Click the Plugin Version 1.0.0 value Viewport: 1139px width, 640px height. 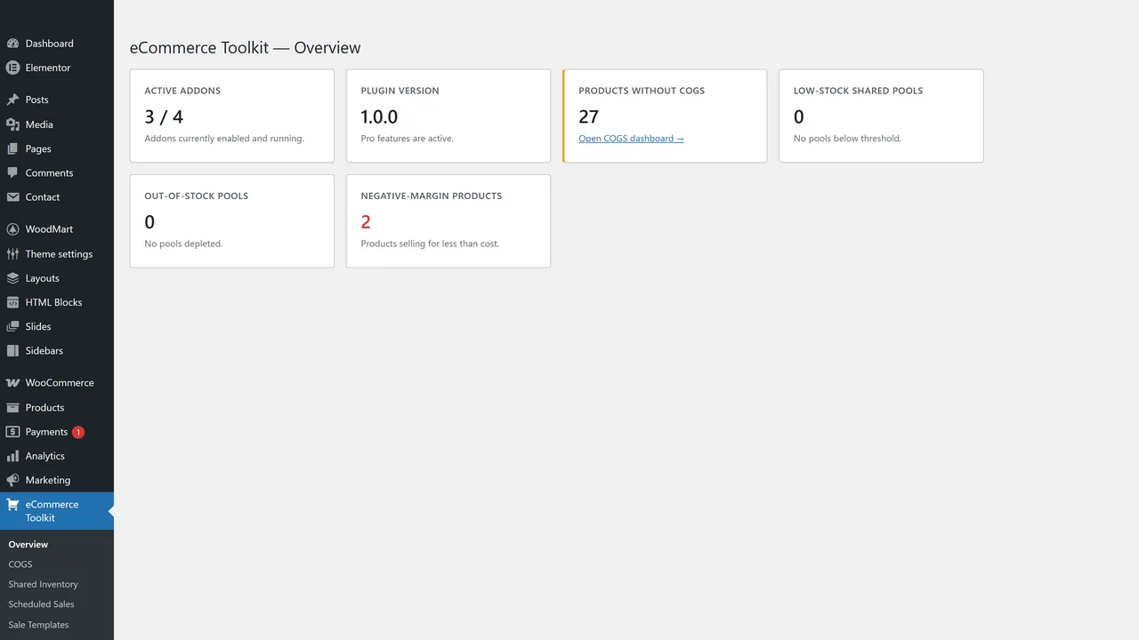pos(379,116)
